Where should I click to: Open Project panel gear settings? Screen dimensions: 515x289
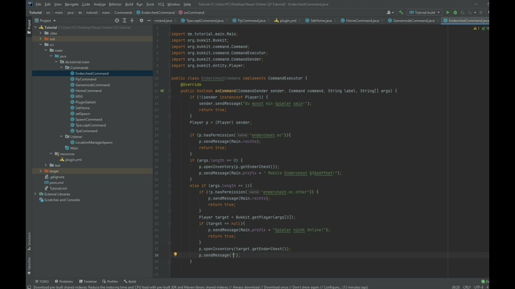click(x=141, y=20)
